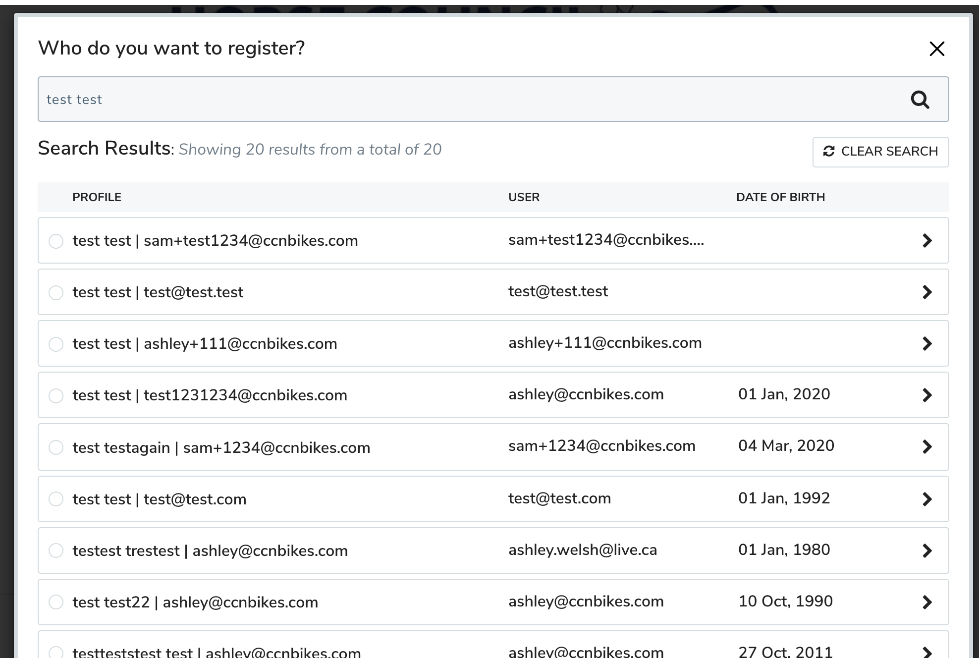Pick the test testagain profile radio button
The width and height of the screenshot is (979, 658).
56,447
